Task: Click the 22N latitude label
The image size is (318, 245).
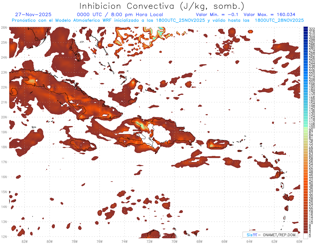Action: (x=4, y=87)
